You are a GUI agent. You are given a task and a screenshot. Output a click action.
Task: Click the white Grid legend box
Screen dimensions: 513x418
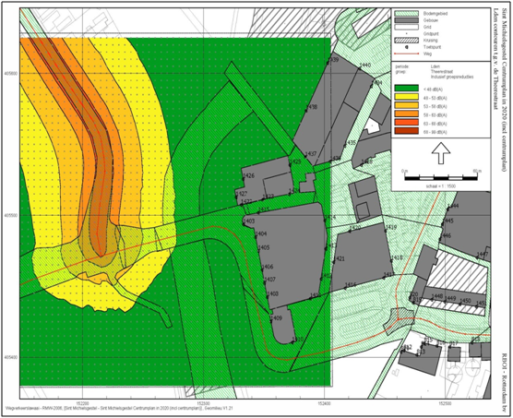[406, 27]
